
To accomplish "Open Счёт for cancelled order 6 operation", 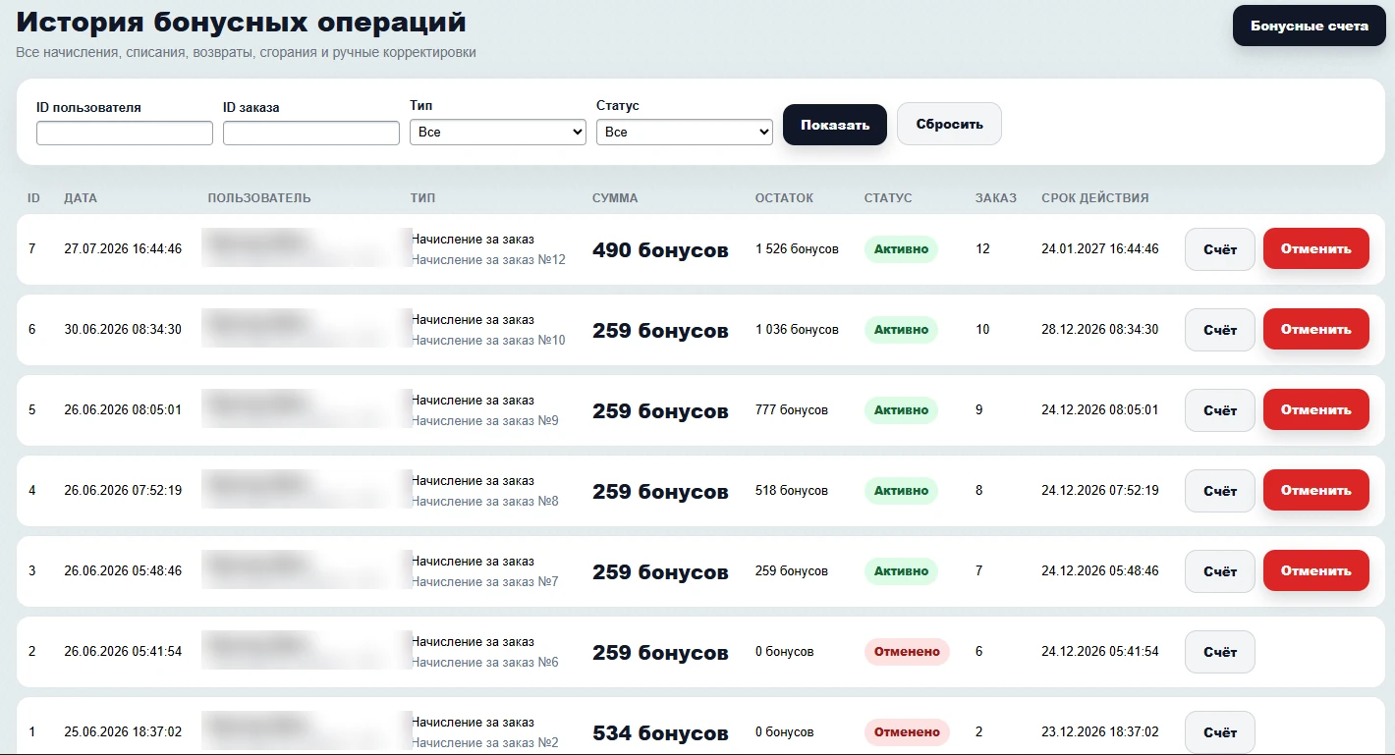I will click(1220, 652).
